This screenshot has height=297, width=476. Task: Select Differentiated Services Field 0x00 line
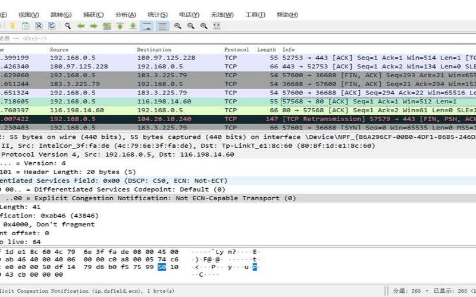coord(238,181)
